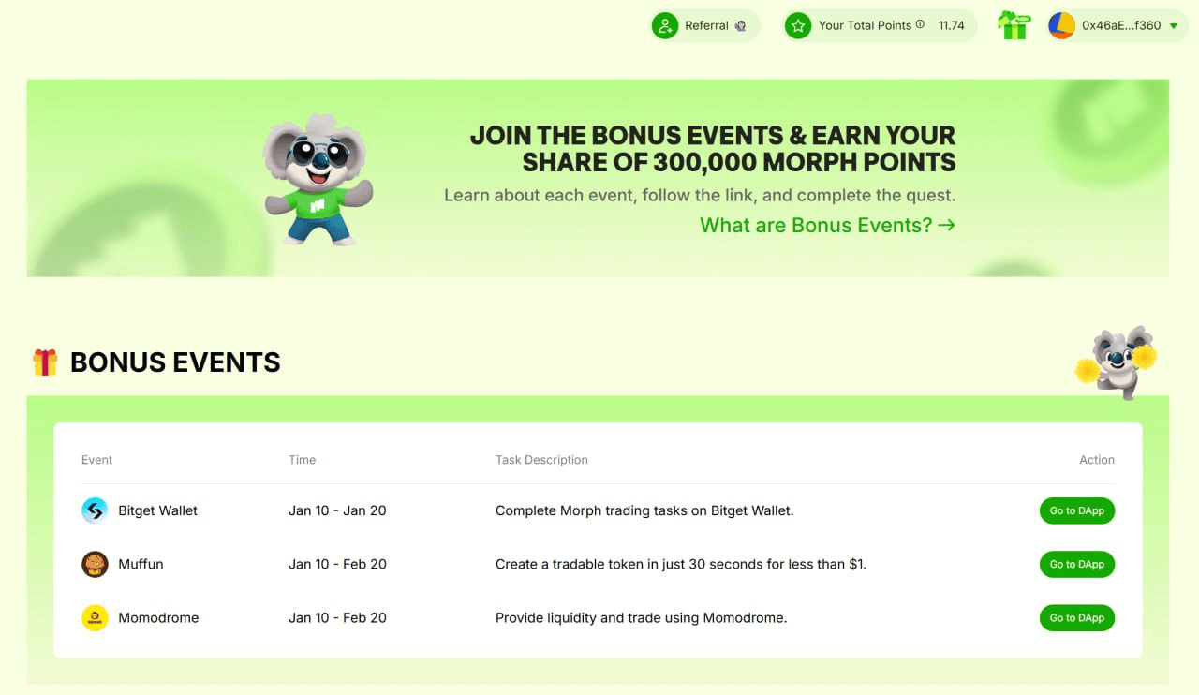Open the What are Bonus Events link

[827, 226]
